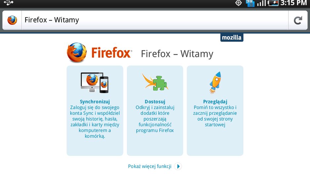The width and height of the screenshot is (310, 174).
Task: Click the orange rocket icon
Action: point(215,82)
